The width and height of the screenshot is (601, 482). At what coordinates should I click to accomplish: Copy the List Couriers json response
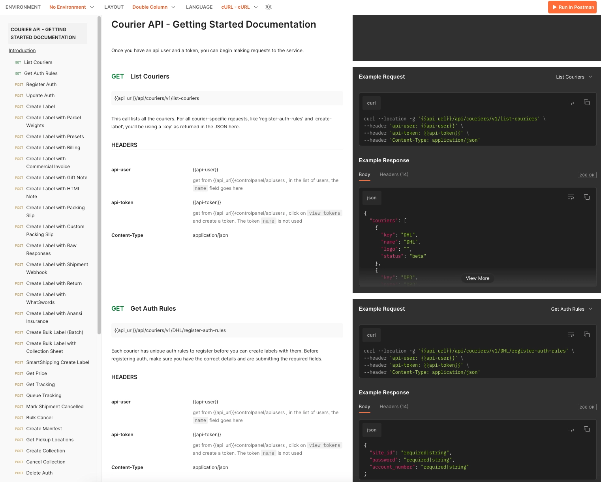pyautogui.click(x=587, y=197)
